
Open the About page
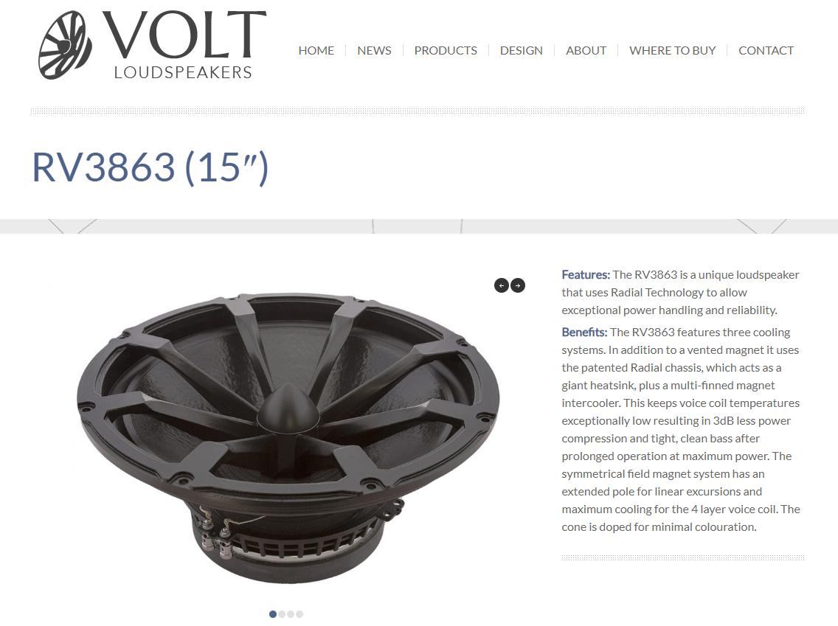(586, 51)
